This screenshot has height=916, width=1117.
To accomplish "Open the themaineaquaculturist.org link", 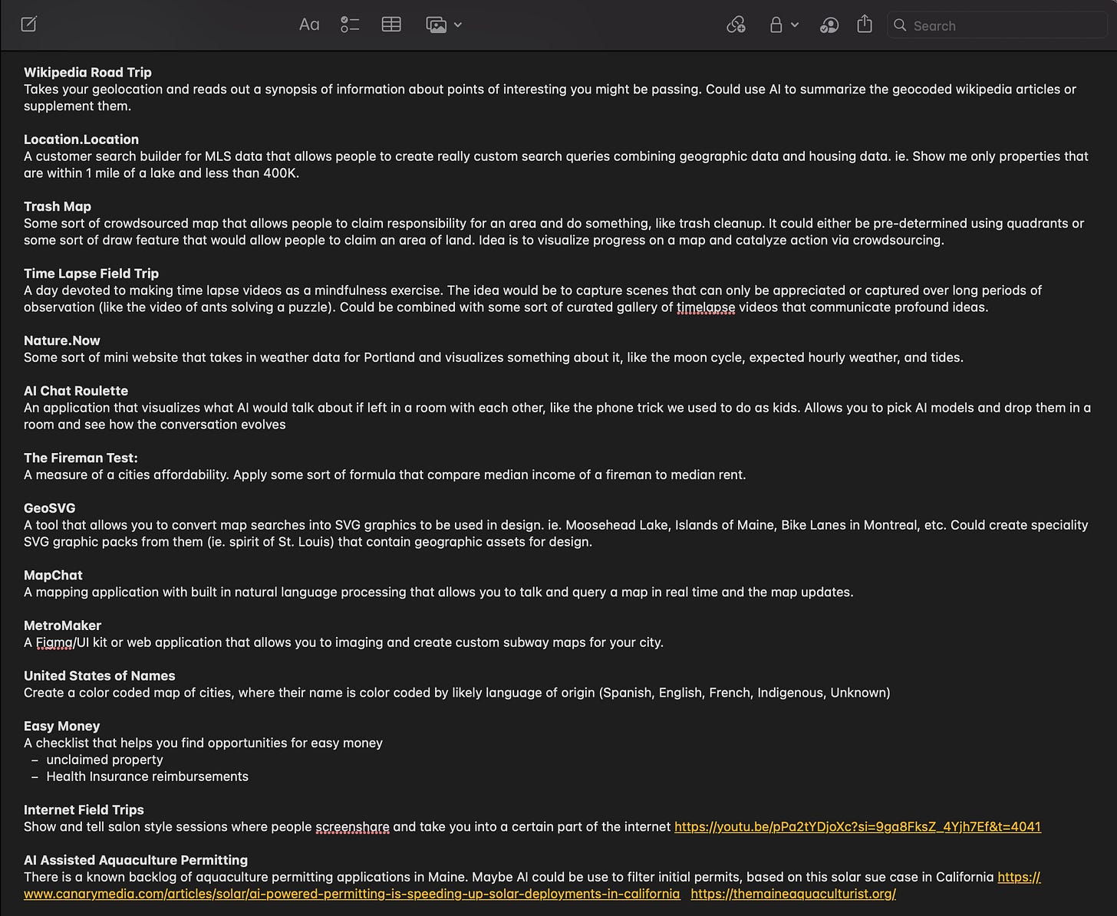I will point(793,894).
